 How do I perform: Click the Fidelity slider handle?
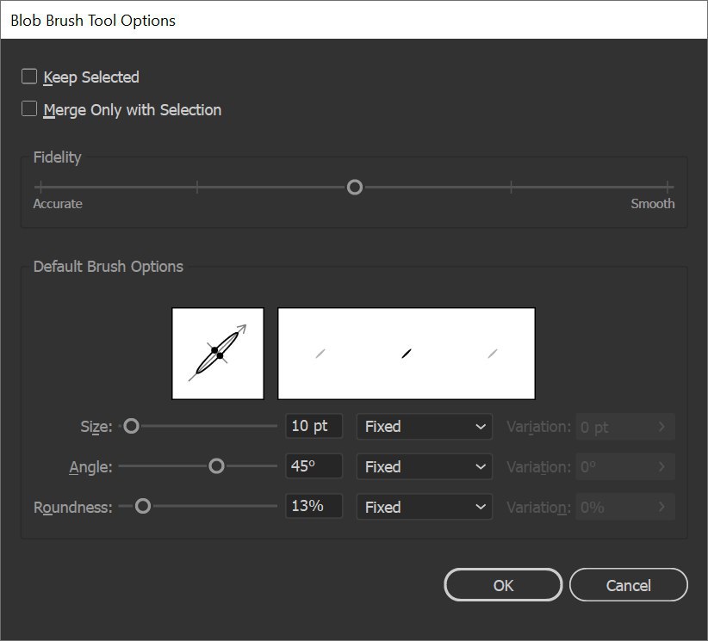(355, 188)
